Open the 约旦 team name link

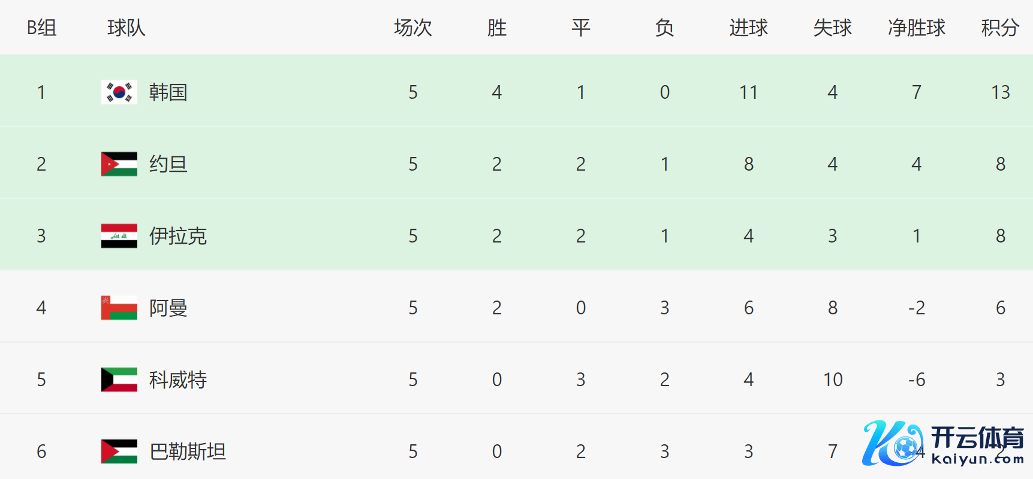pyautogui.click(x=168, y=164)
